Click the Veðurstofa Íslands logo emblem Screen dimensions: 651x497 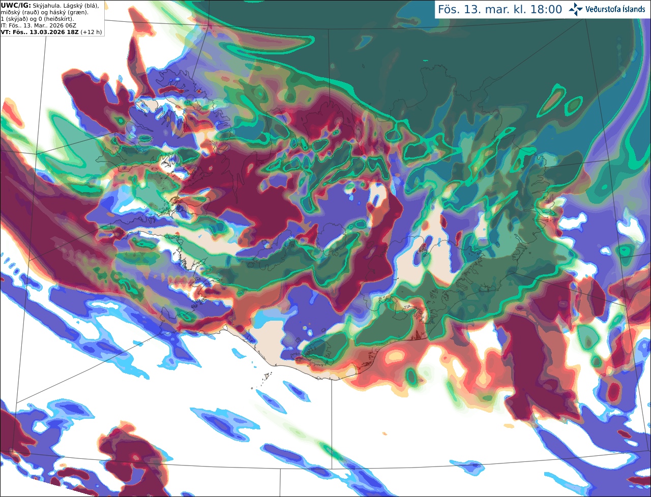(x=576, y=9)
